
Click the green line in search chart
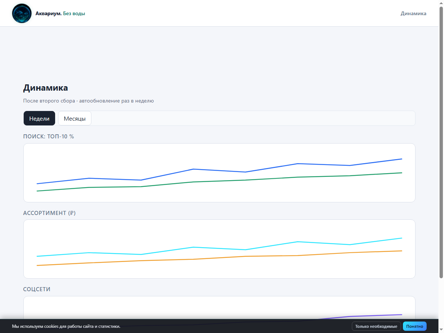pos(219,181)
